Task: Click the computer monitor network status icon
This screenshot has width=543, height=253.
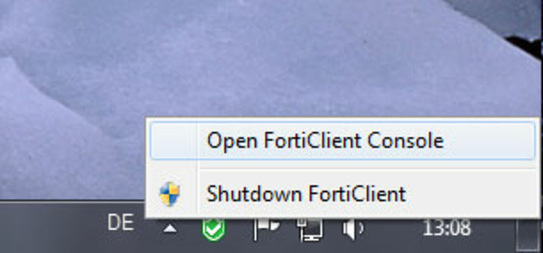Action: pos(310,229)
